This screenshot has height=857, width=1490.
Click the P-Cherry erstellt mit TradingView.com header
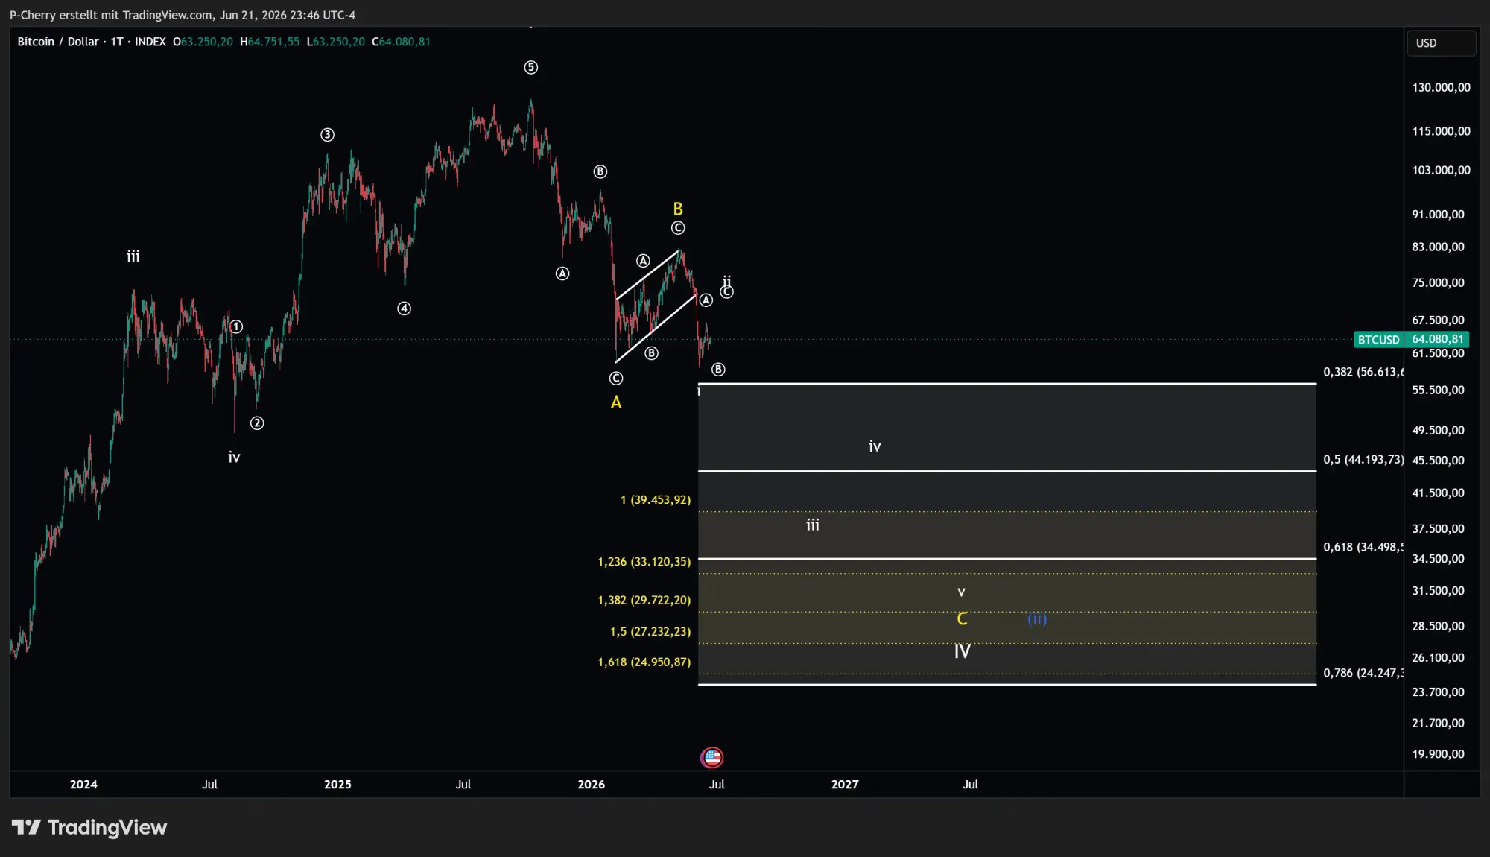click(183, 15)
